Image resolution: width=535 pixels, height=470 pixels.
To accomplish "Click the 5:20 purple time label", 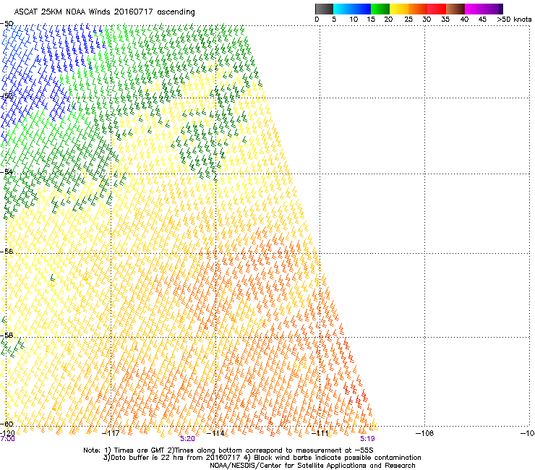I will [x=188, y=439].
